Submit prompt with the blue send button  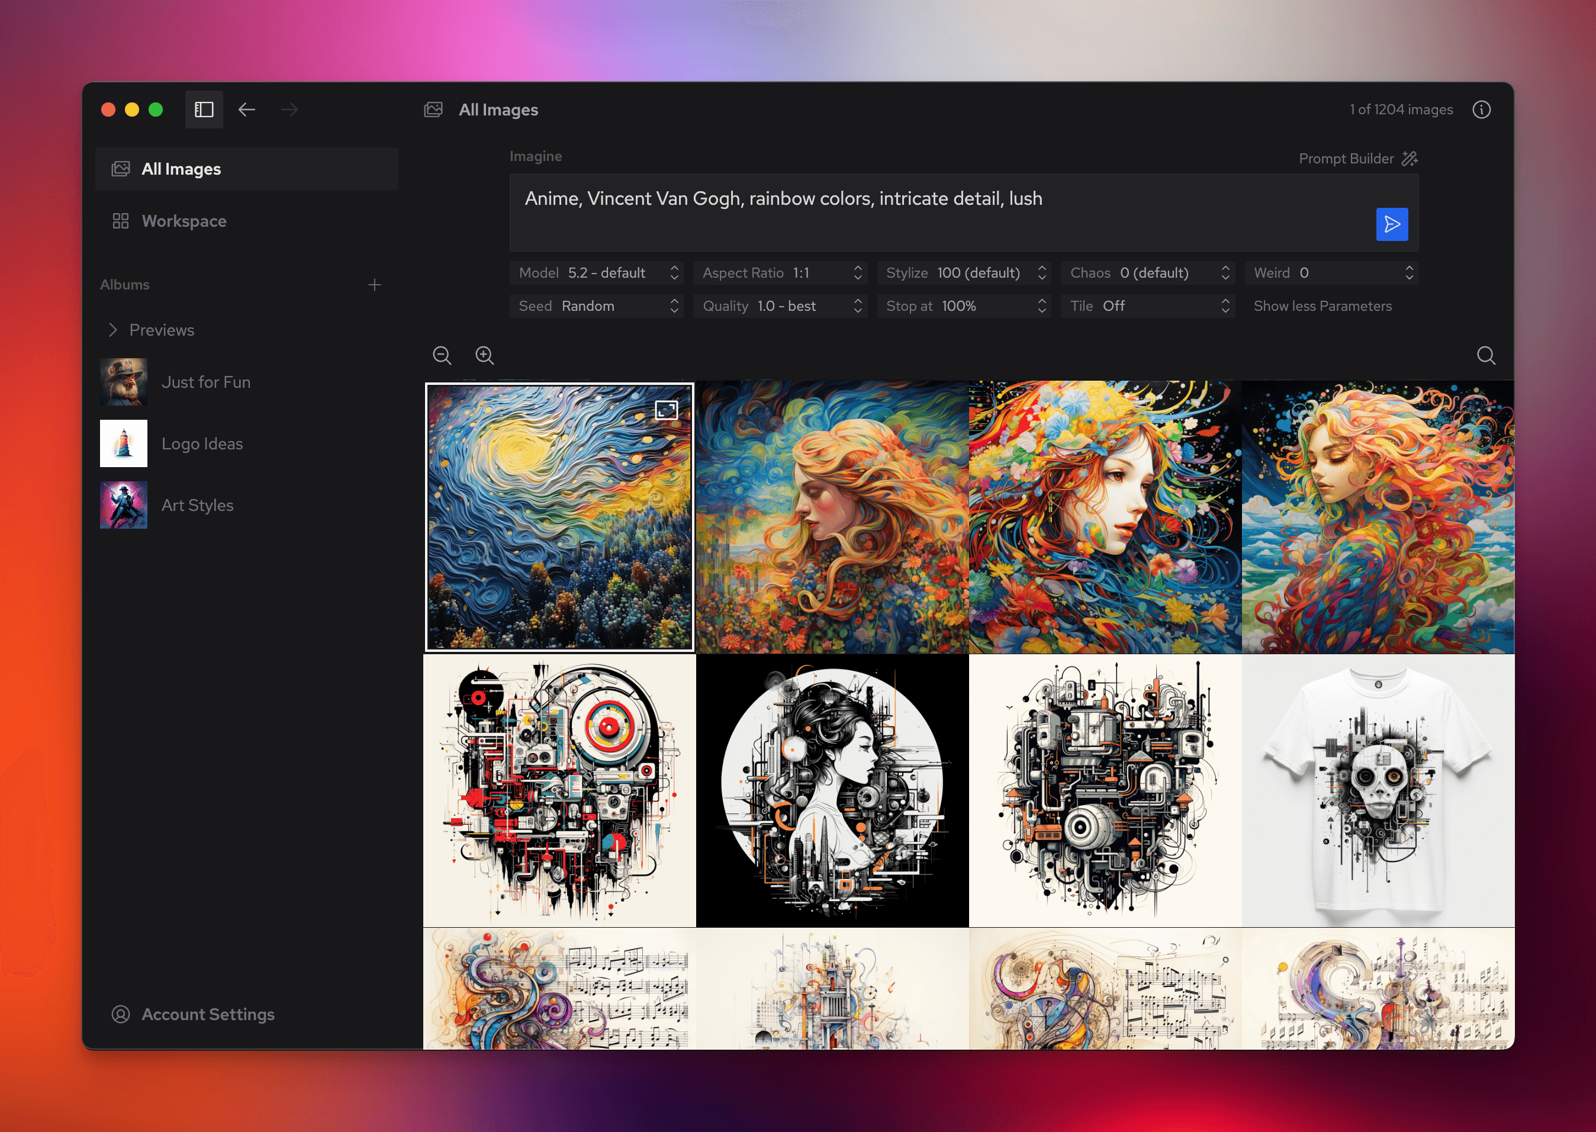[1392, 224]
